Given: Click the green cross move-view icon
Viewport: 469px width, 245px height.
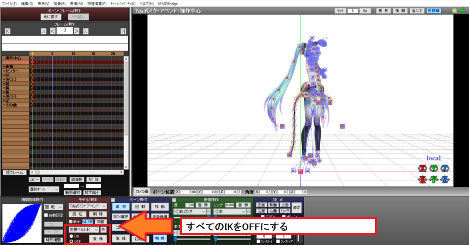Looking at the screenshot, I should [463, 11].
